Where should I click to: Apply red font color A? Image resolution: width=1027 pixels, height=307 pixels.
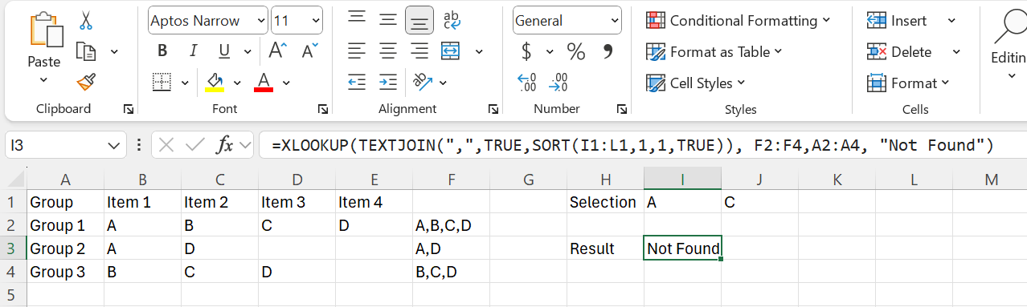pos(263,82)
